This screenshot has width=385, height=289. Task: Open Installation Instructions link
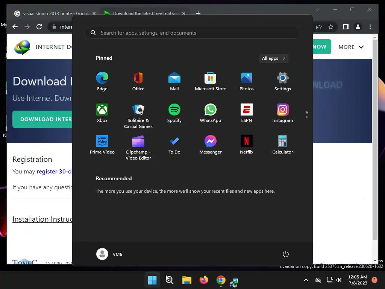click(42, 219)
